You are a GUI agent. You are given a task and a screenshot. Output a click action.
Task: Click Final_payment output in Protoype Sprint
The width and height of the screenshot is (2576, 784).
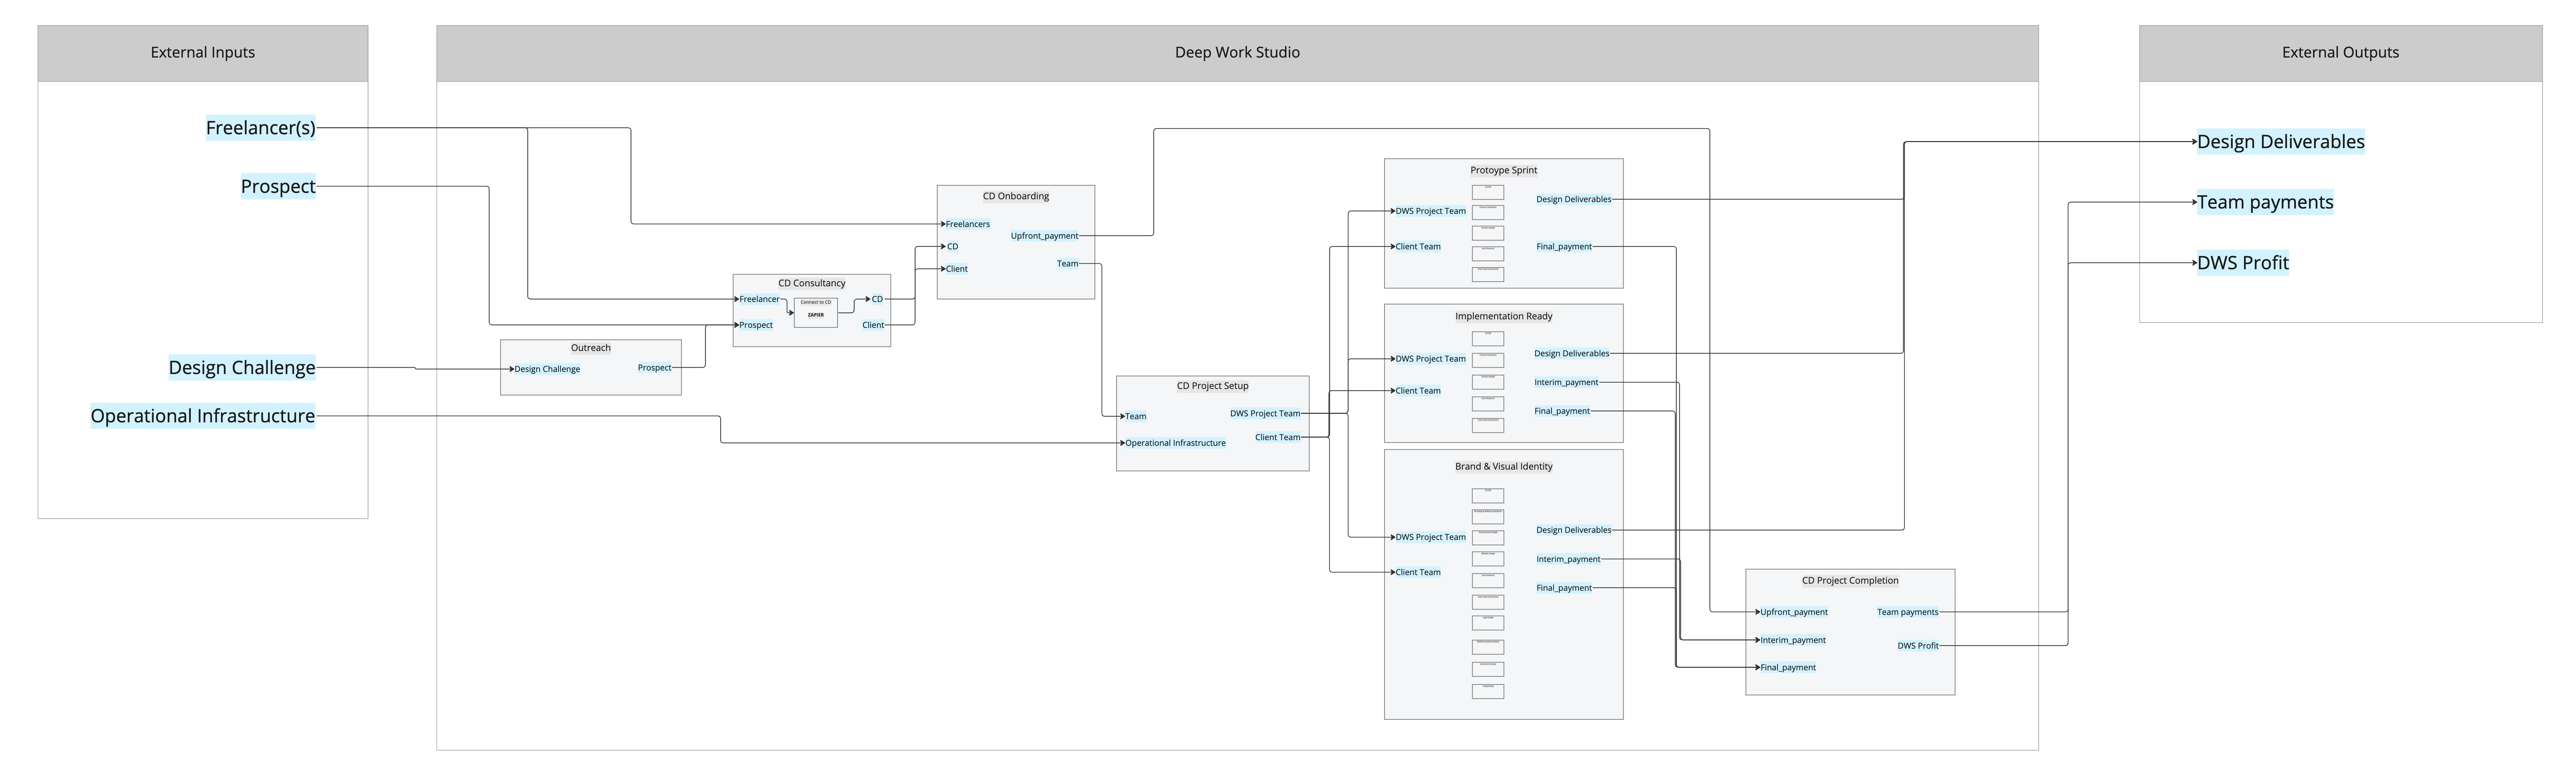pyautogui.click(x=1564, y=246)
